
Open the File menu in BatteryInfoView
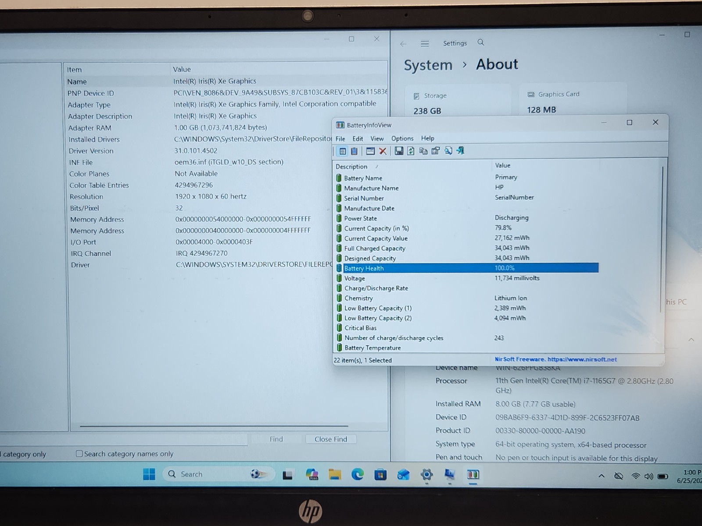(x=340, y=139)
